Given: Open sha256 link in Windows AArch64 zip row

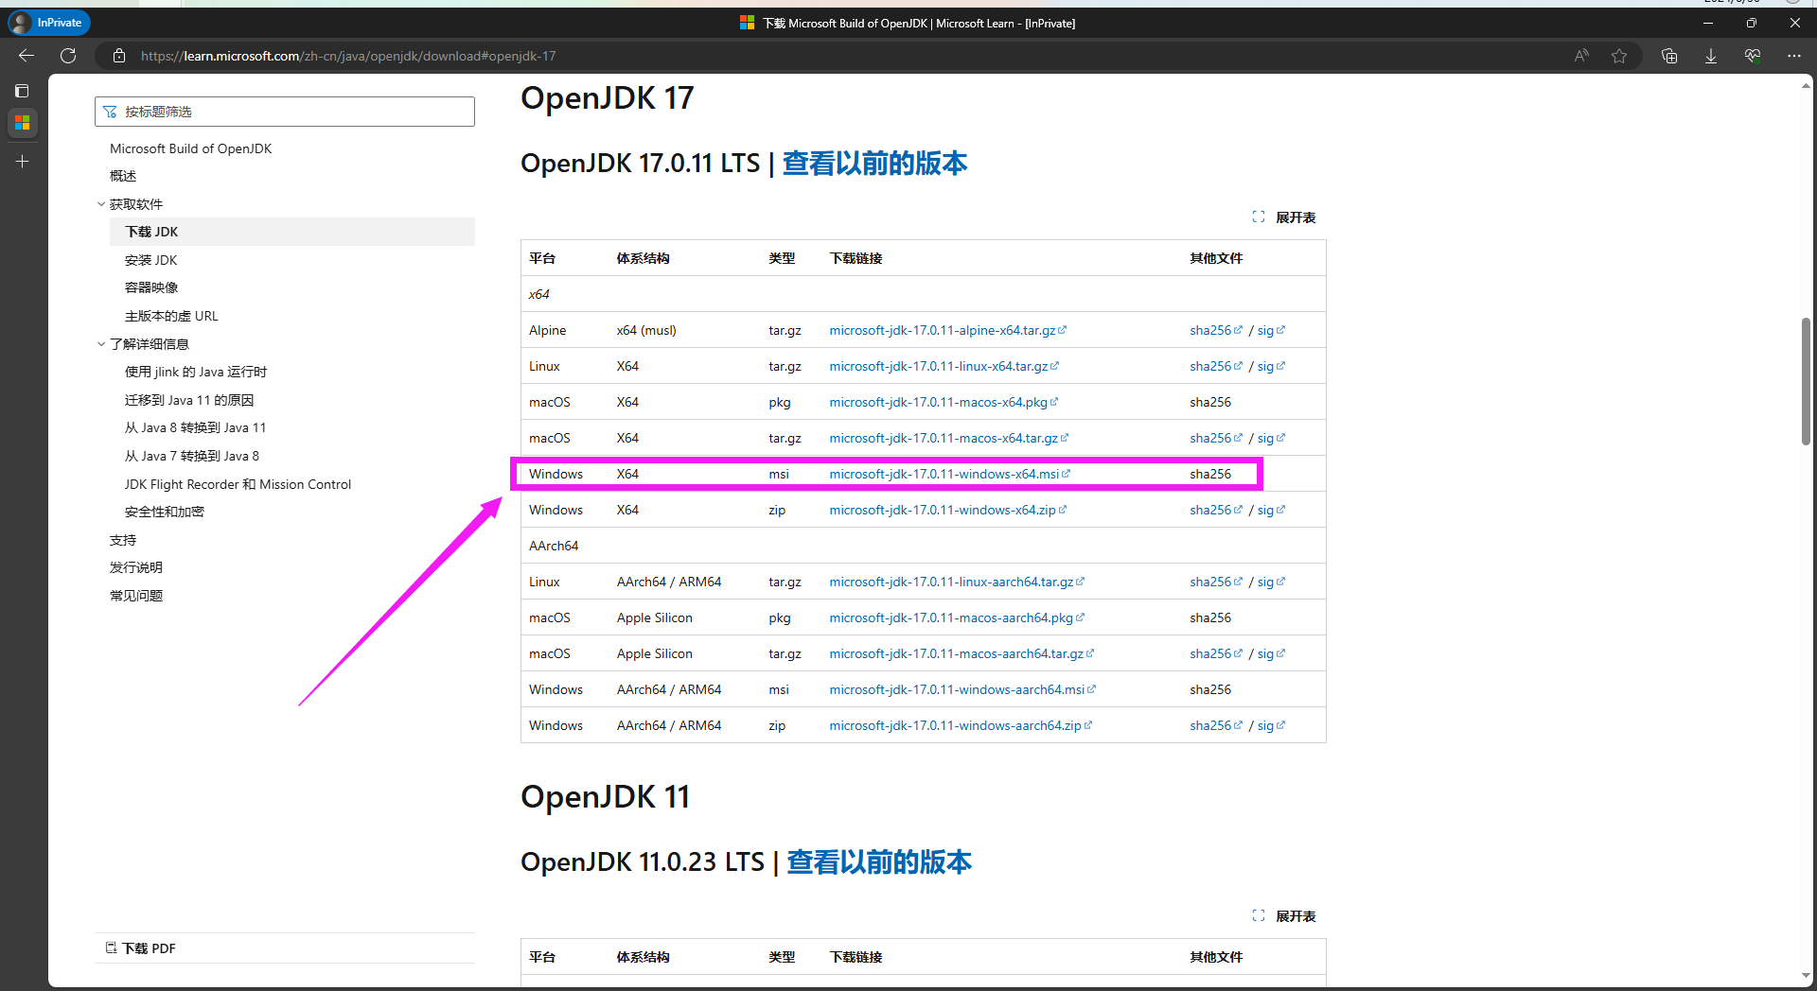Looking at the screenshot, I should point(1216,725).
